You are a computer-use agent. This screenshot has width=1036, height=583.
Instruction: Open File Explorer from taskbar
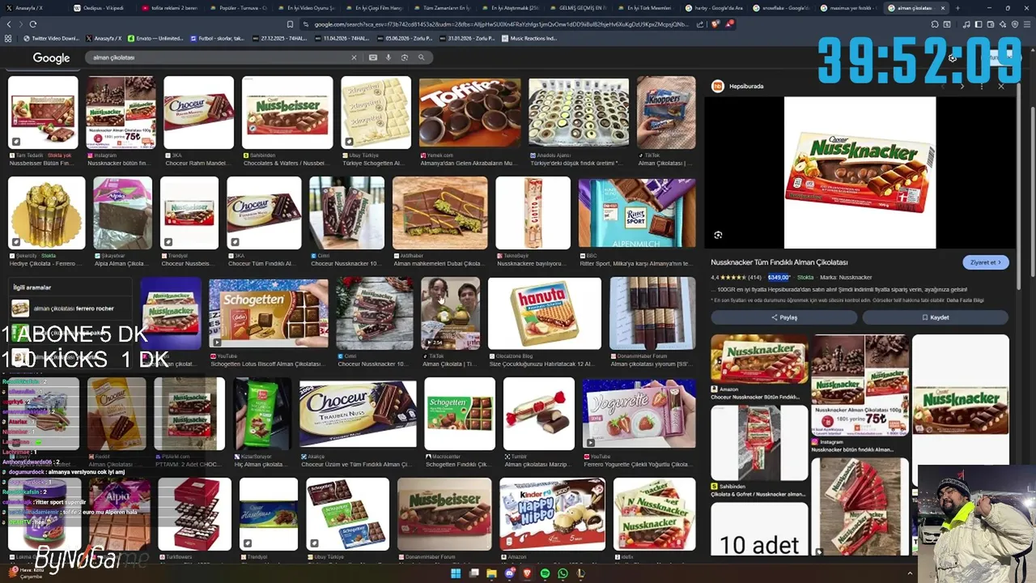(491, 573)
